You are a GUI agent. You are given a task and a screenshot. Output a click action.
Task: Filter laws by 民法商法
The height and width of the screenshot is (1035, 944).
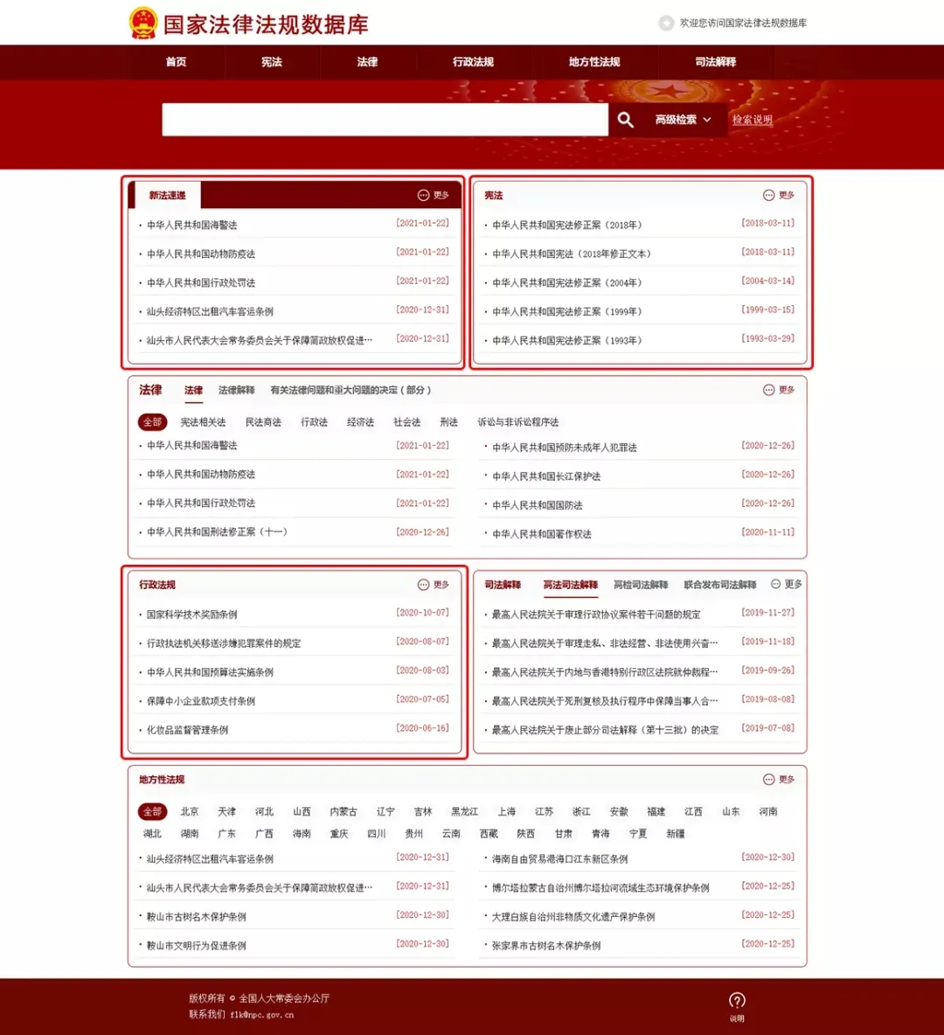[x=263, y=422]
